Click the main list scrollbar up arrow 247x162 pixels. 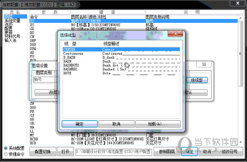(x=240, y=18)
